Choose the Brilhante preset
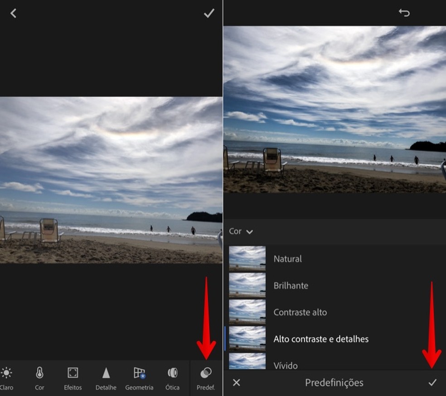Screen dimensions: 446x396 pos(291,286)
